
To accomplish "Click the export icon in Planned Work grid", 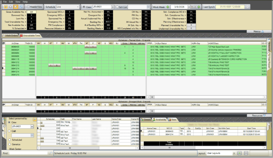I will [4, 43].
